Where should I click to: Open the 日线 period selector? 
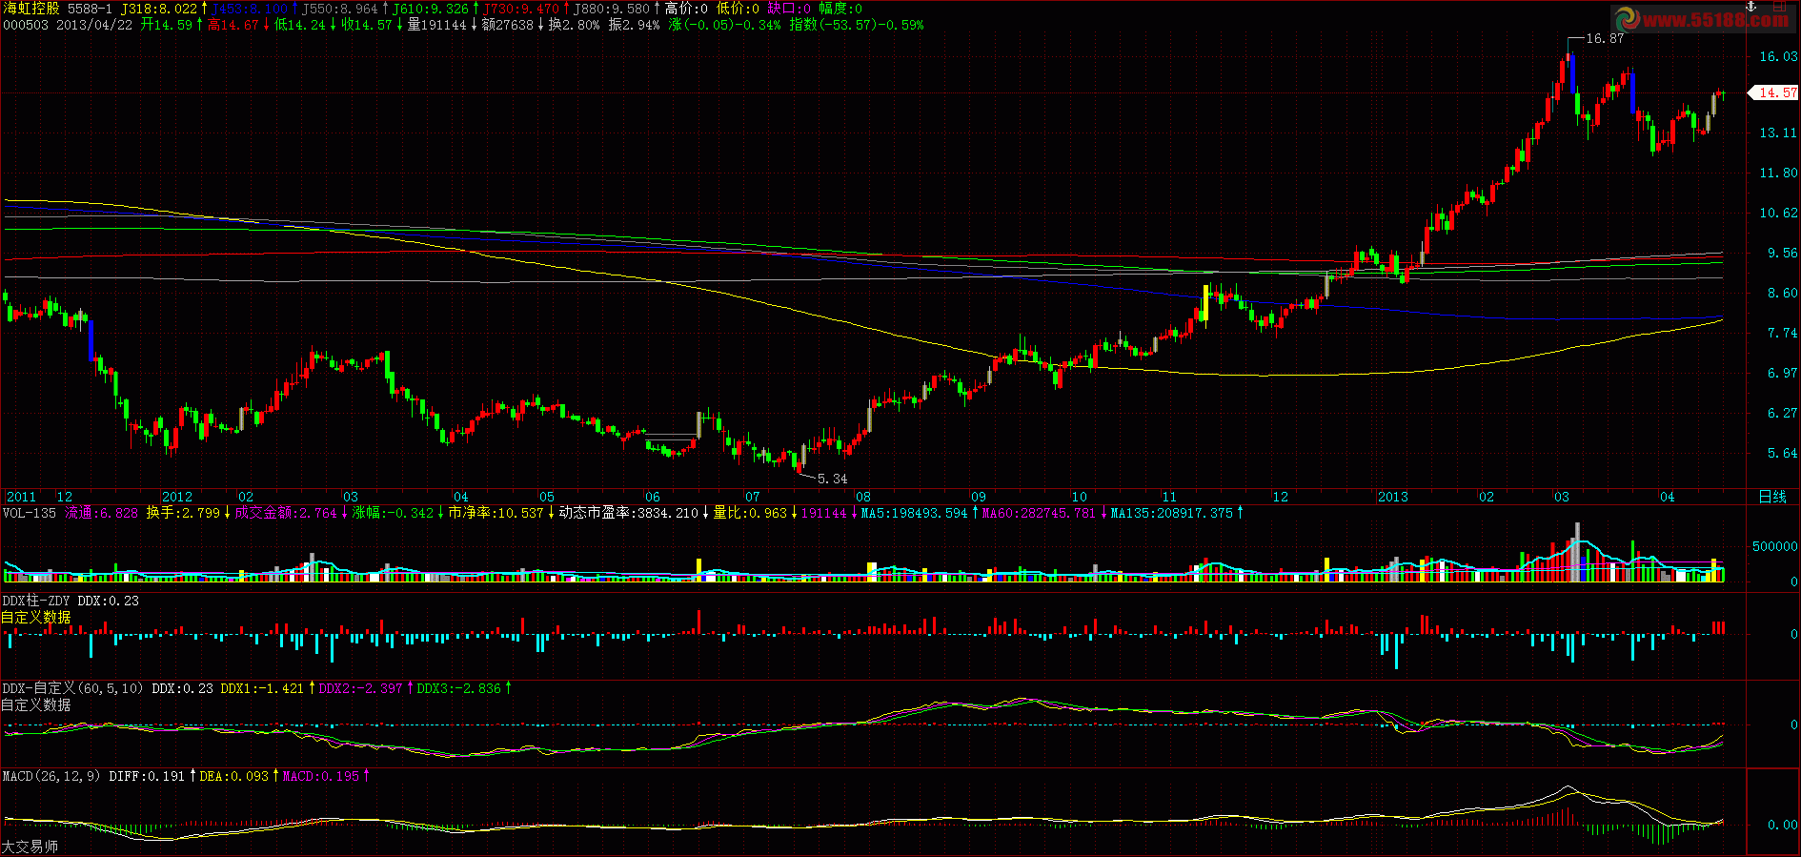tap(1772, 497)
